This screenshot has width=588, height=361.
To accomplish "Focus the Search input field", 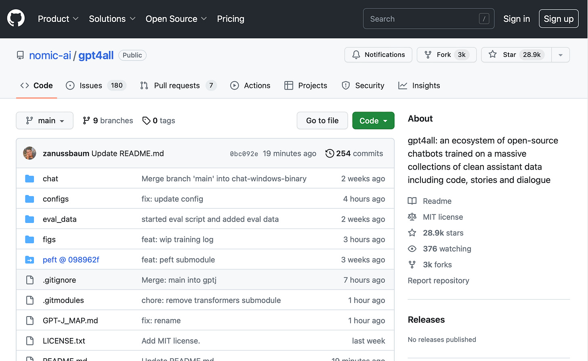I will [x=428, y=19].
